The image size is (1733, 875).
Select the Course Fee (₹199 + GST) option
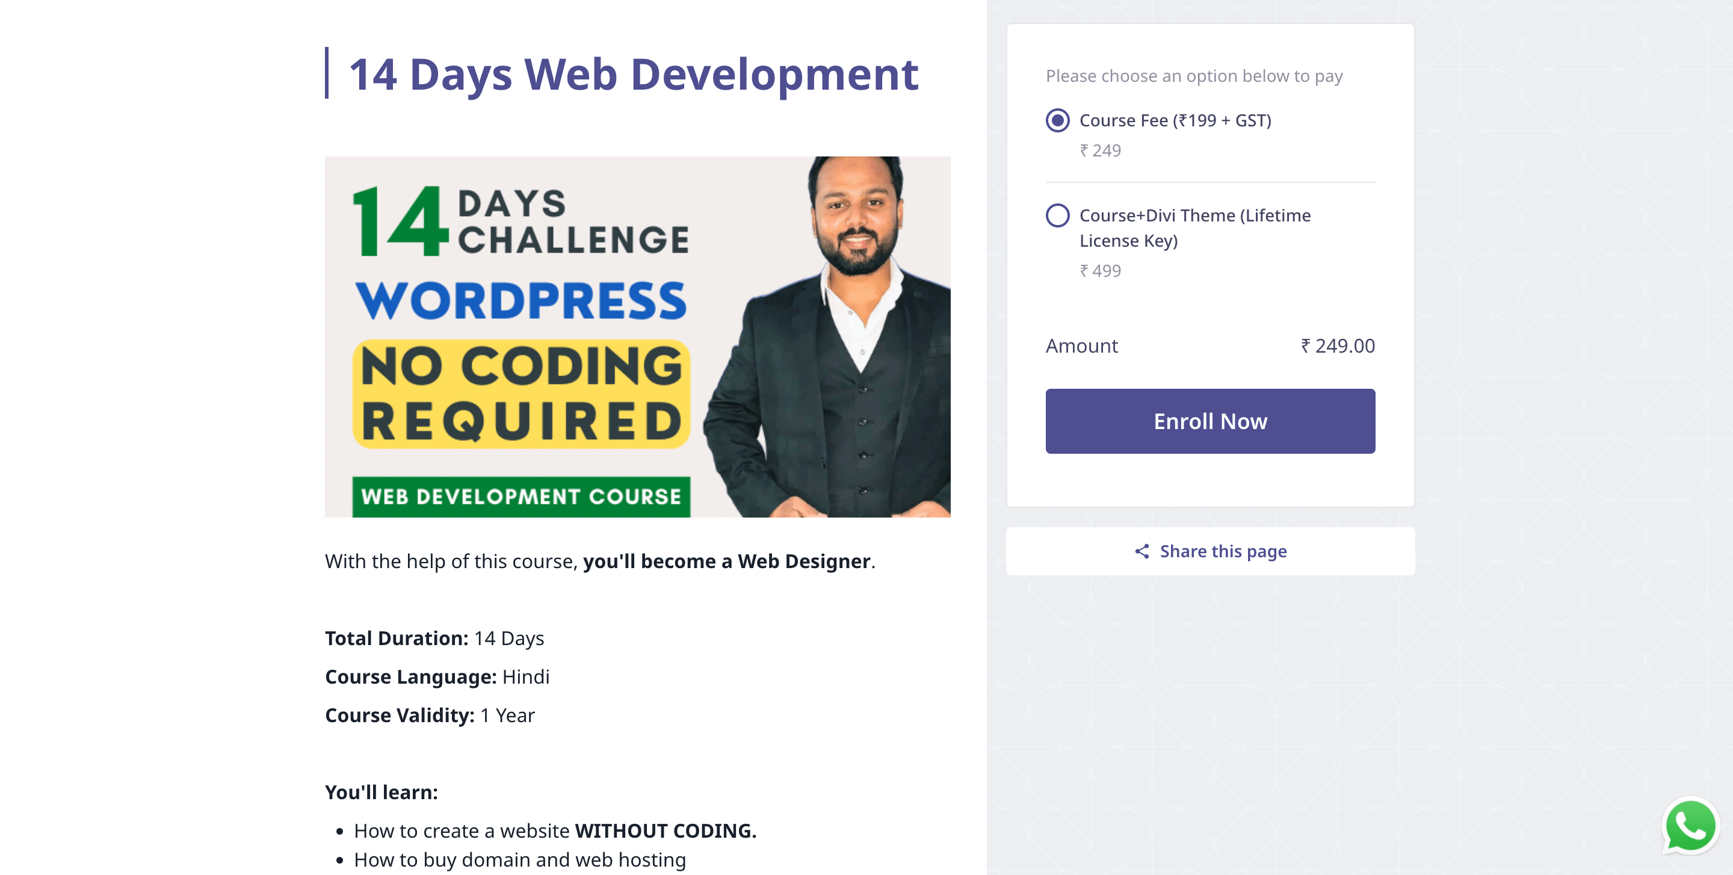click(x=1058, y=120)
